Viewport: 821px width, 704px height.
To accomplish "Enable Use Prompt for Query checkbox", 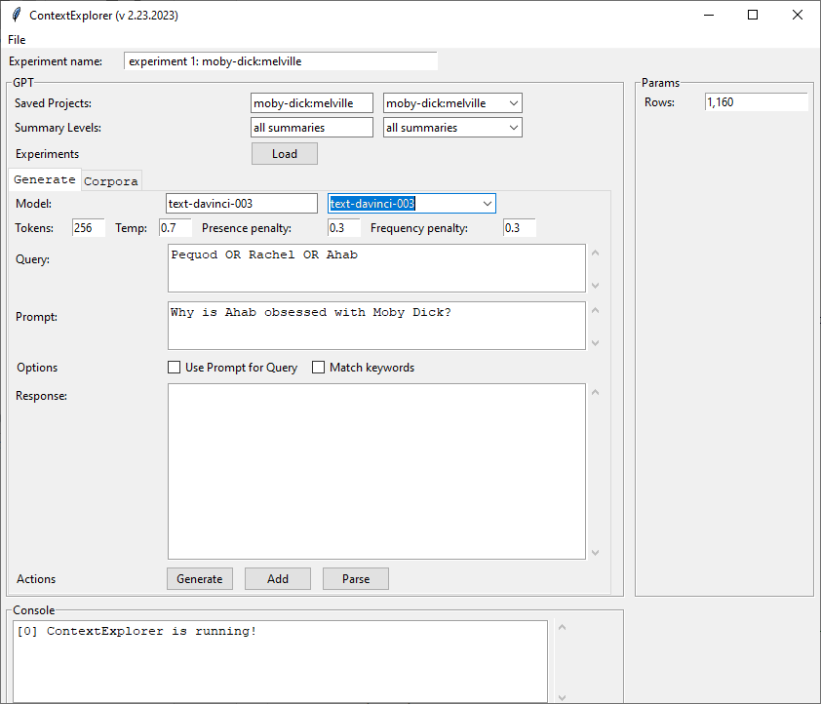I will [175, 368].
